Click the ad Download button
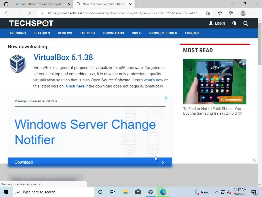This screenshot has width=262, height=197. coord(90,162)
